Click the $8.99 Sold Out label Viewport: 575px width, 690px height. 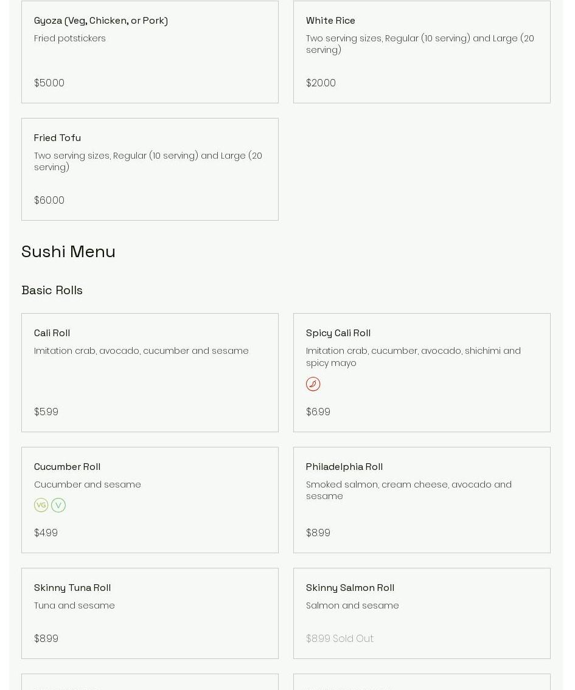tap(340, 638)
